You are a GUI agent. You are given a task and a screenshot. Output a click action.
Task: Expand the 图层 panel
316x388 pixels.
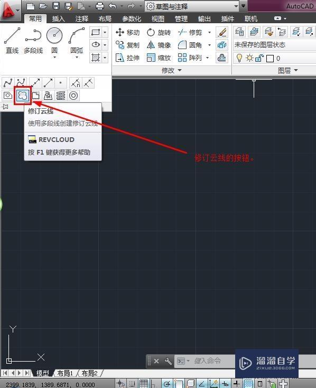tap(287, 71)
